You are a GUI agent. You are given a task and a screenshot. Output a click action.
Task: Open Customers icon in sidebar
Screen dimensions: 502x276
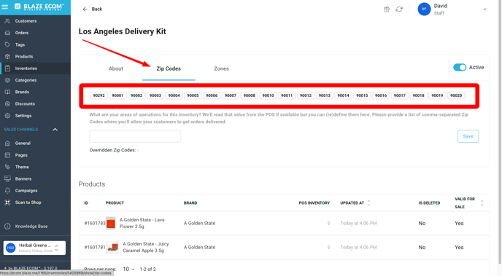[7, 21]
